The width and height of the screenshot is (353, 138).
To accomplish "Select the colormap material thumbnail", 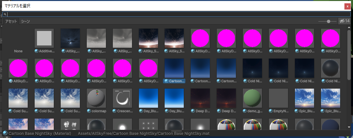I will coord(96,98).
